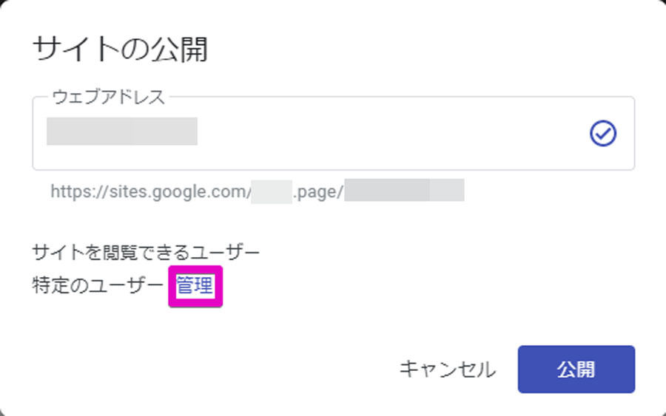Click the redacted text inside web address box

122,132
